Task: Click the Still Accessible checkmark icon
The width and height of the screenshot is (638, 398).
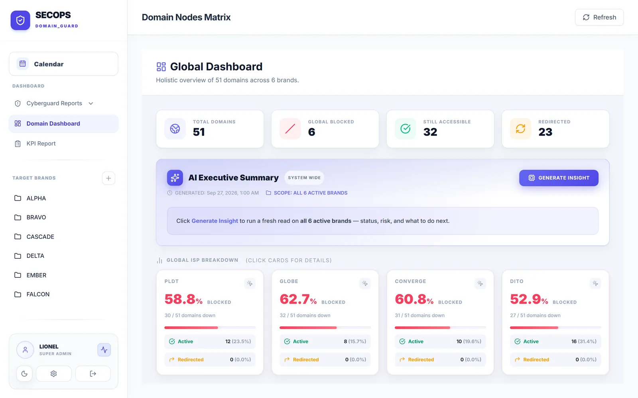Action: [406, 129]
